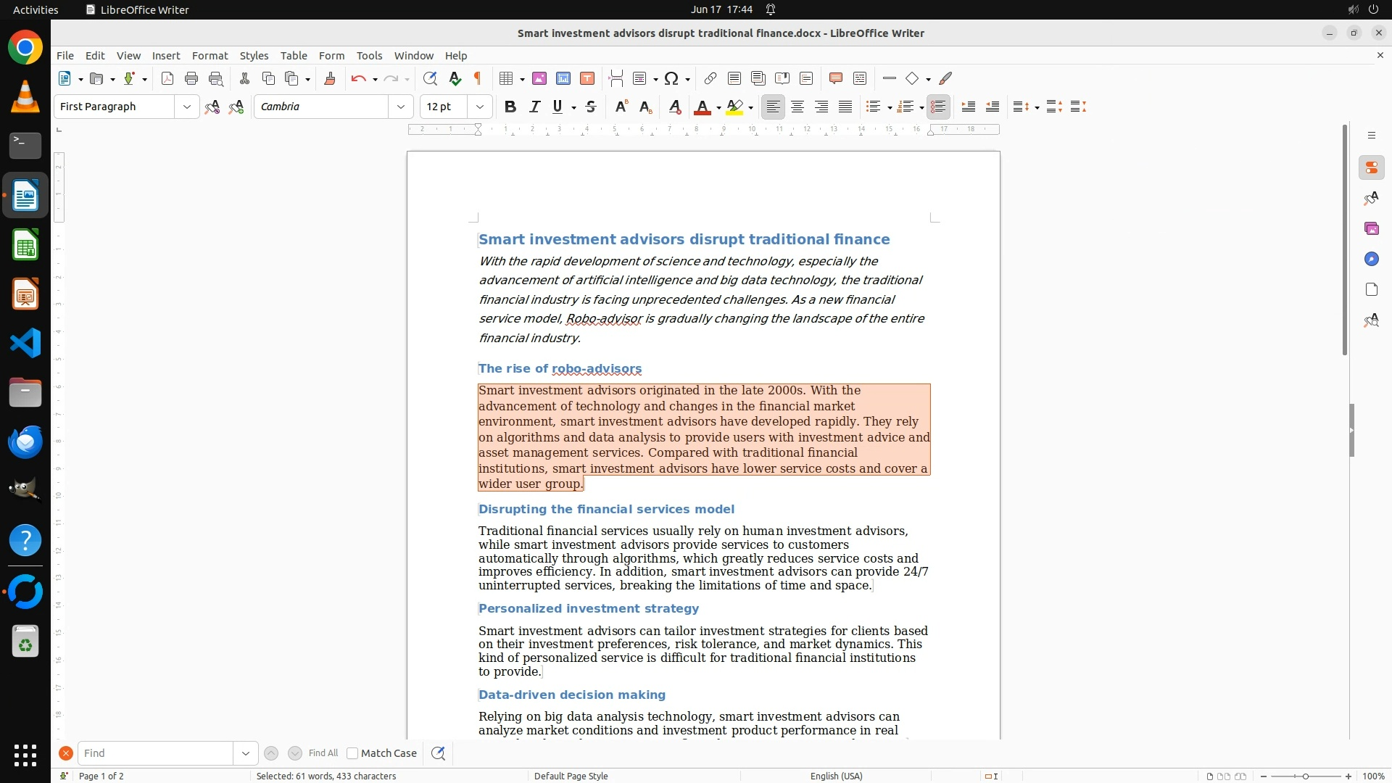Click the Find All button

[x=323, y=753]
